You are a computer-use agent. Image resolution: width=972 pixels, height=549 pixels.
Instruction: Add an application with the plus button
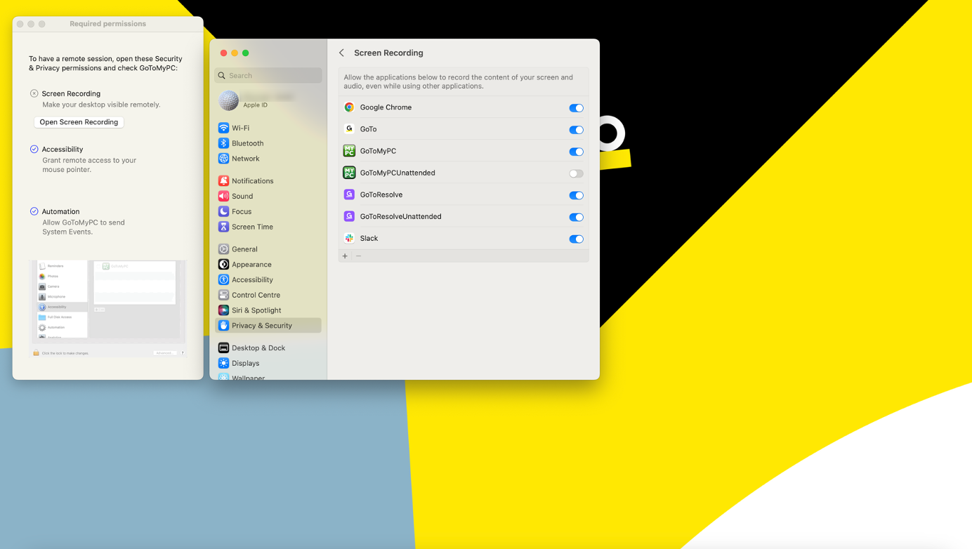(x=345, y=256)
